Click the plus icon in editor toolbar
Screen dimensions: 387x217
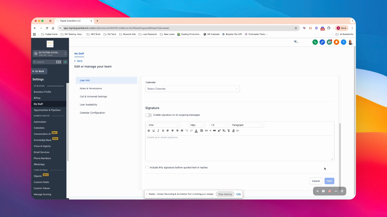click(210, 131)
